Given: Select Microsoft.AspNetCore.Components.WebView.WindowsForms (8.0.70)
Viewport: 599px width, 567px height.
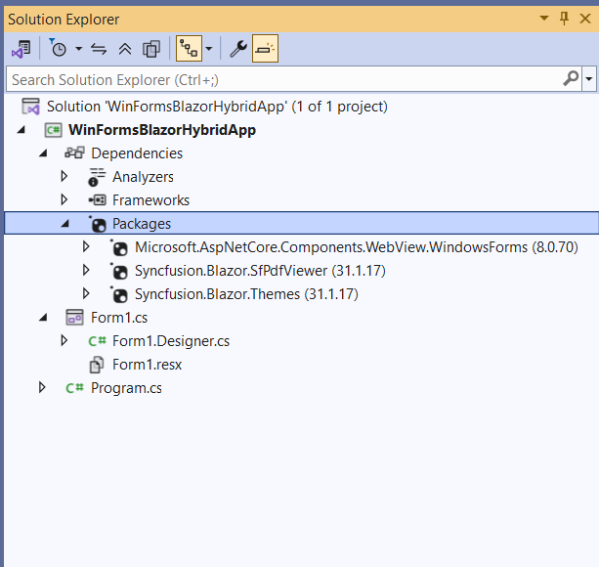Looking at the screenshot, I should pyautogui.click(x=357, y=247).
